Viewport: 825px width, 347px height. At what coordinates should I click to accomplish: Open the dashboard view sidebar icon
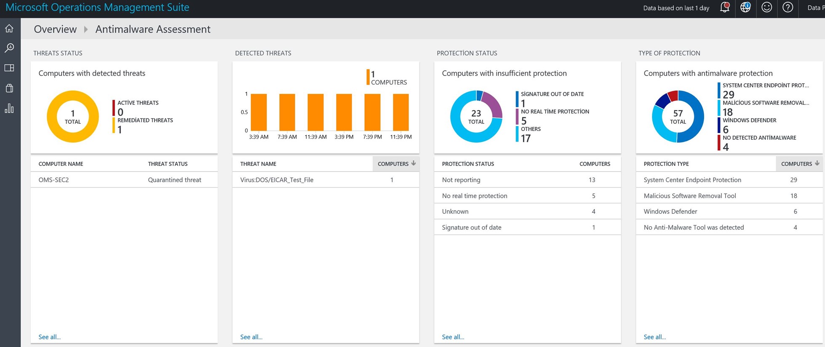coord(9,68)
